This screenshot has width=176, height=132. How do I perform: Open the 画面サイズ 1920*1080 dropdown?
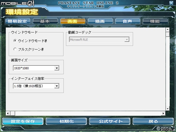(x=57, y=68)
